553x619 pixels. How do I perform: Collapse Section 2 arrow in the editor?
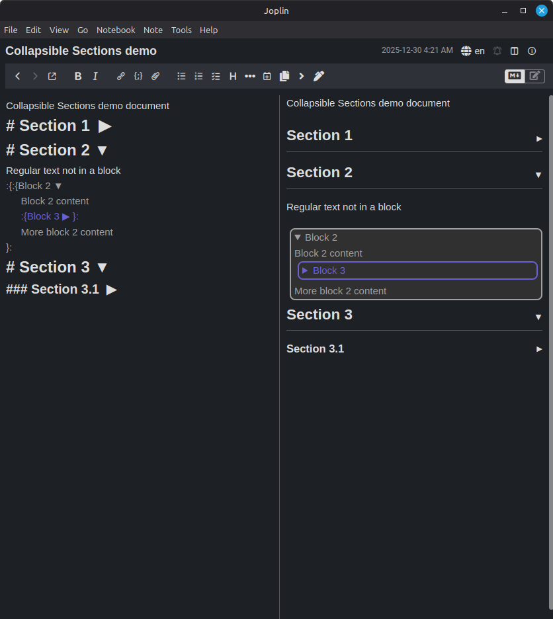[x=103, y=150]
